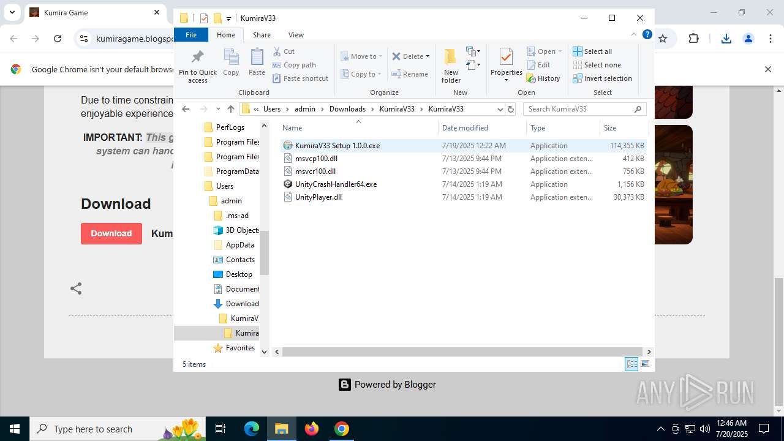
Task: Click red Download button in Chrome
Action: tap(111, 233)
